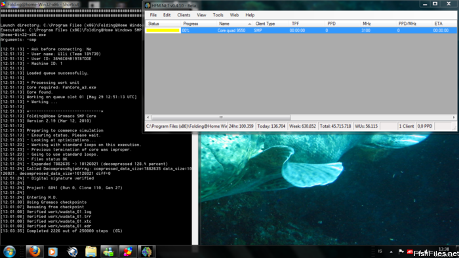Click the Folding@Home console window title bar

pos(71,4)
